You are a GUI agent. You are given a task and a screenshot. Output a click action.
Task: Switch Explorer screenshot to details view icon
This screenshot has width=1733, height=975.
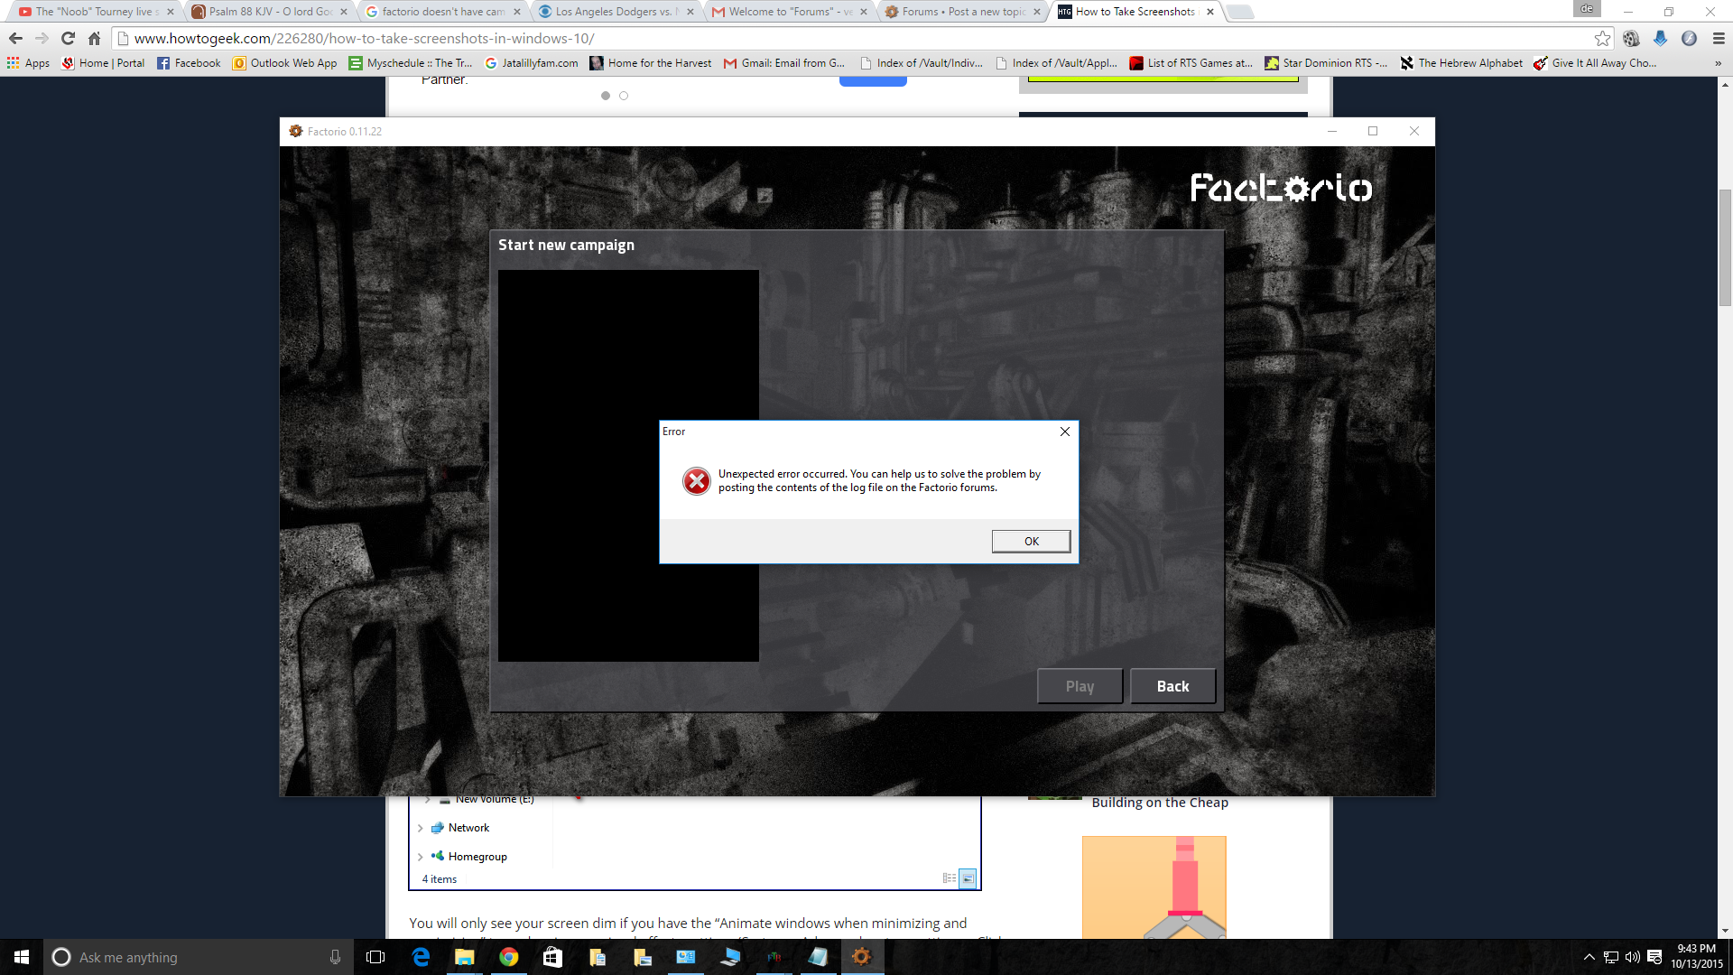tap(950, 878)
